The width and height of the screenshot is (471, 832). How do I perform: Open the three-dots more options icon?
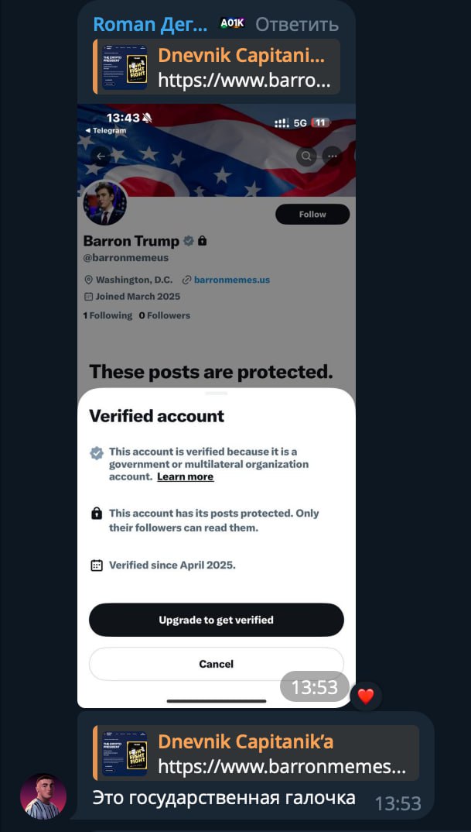[x=333, y=156]
